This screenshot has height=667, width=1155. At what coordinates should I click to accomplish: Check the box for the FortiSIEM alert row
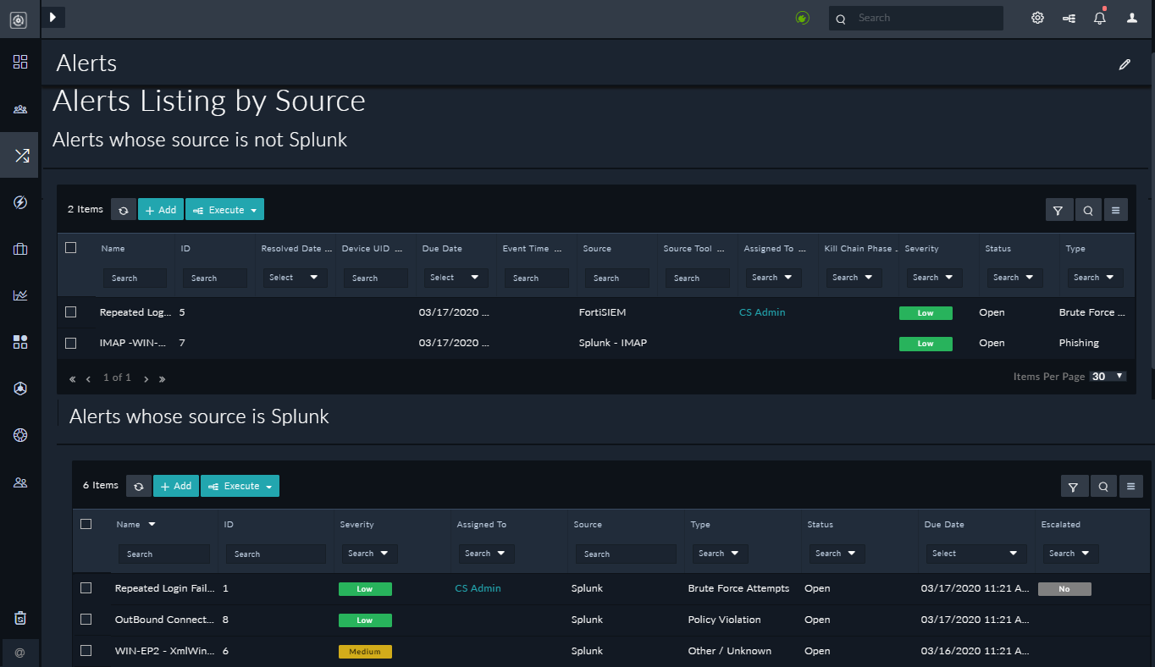71,312
